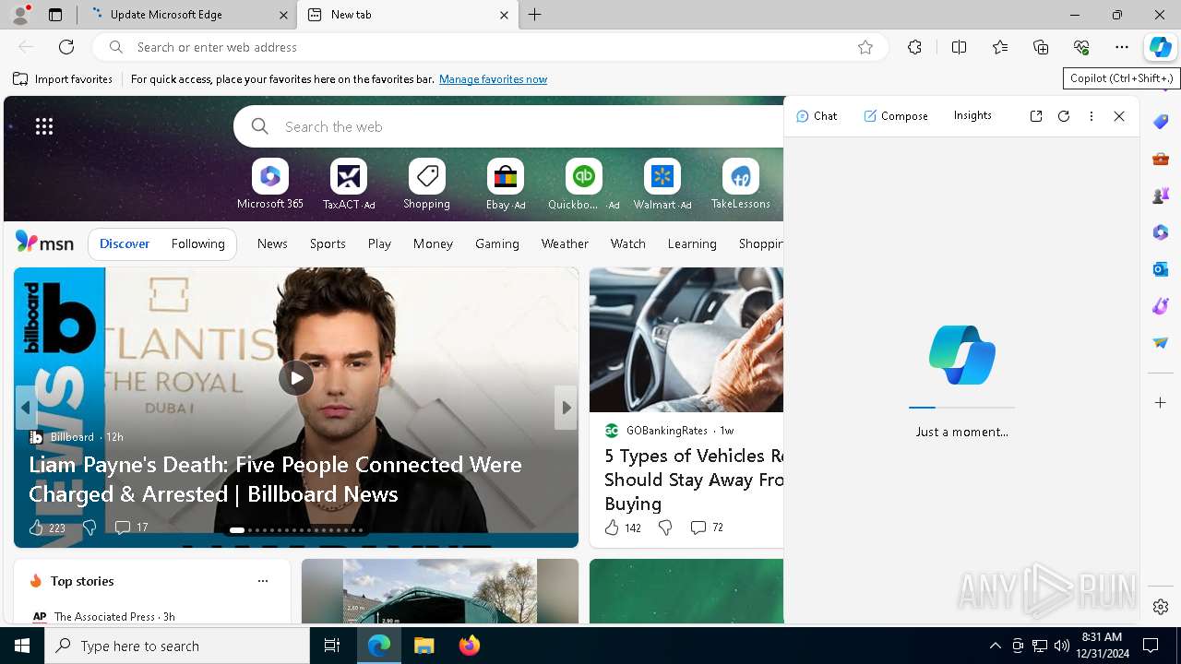Open the Watch category
1181x664 pixels.
pyautogui.click(x=628, y=243)
